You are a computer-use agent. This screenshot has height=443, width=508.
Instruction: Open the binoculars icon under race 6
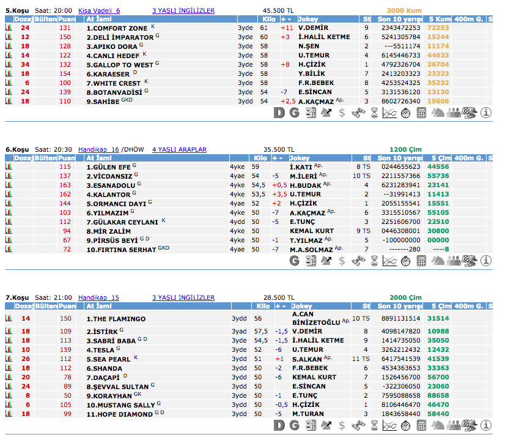pyautogui.click(x=358, y=261)
